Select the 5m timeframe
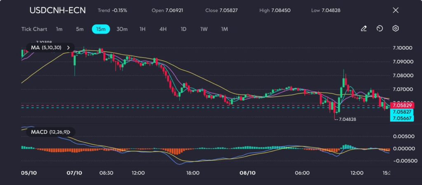Screen dimensions: 422x185 pos(80,29)
